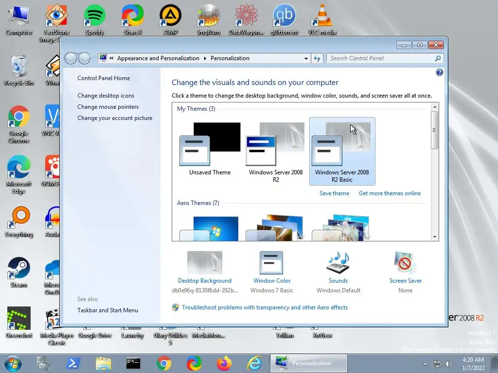Open the DataWagon desktop shortcut

pyautogui.click(x=246, y=20)
